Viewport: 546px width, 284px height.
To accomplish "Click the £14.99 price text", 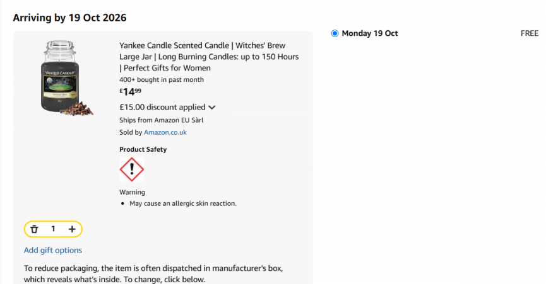I will tap(131, 92).
